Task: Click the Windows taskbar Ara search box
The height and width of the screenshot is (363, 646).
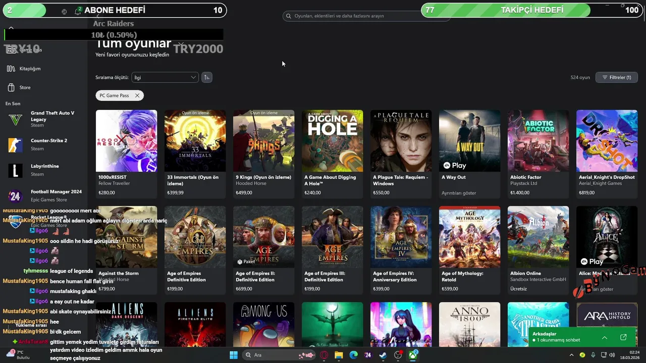Action: tap(279, 355)
